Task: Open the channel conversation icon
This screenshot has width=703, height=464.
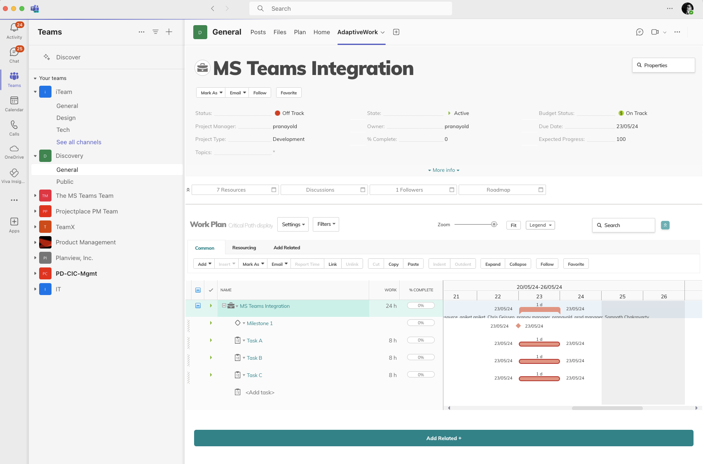Action: pos(640,32)
